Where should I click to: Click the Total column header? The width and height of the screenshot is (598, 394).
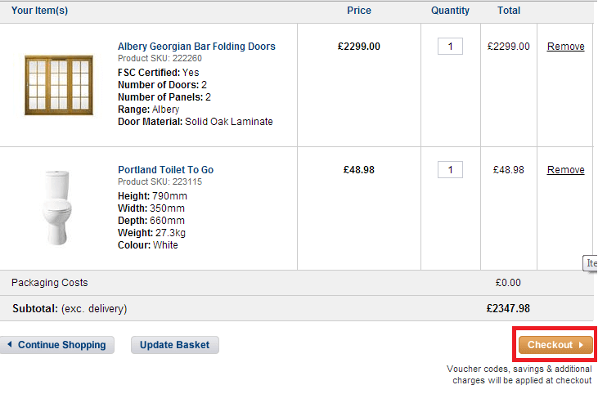tap(508, 11)
